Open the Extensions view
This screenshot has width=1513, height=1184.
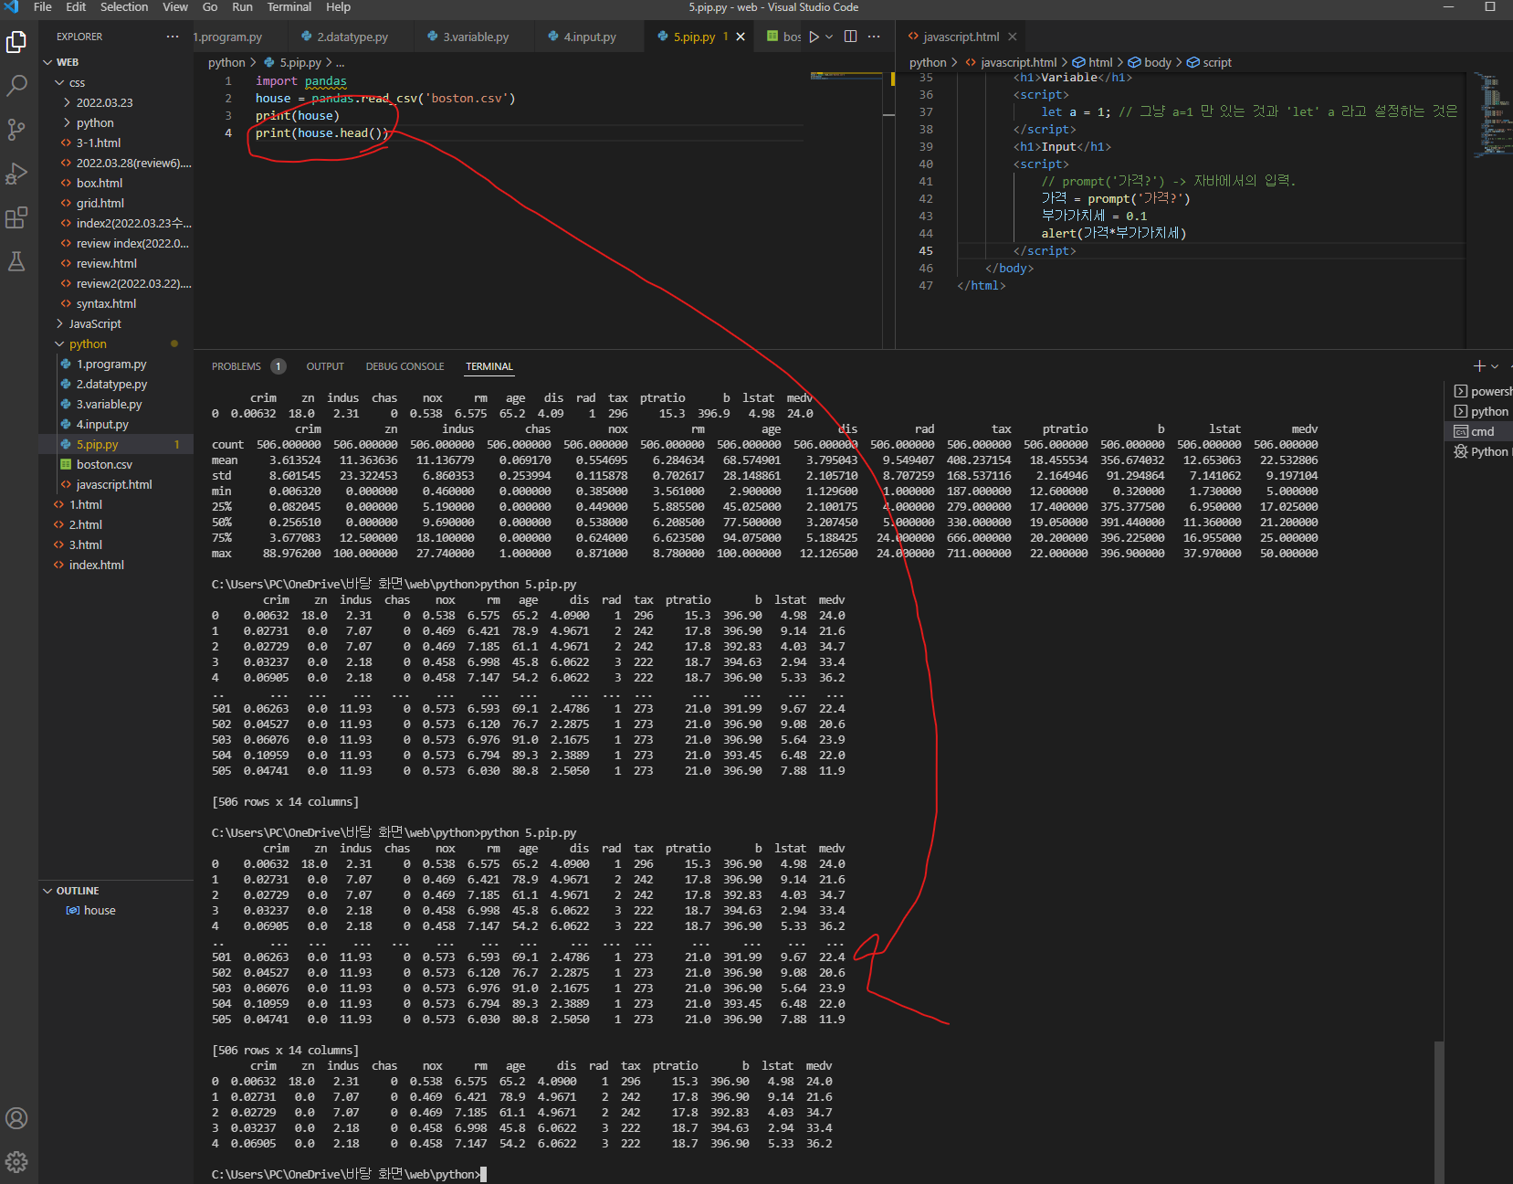coord(16,217)
